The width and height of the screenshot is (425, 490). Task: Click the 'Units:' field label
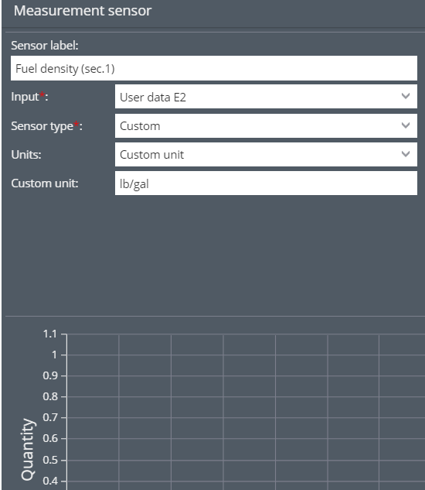tap(26, 155)
